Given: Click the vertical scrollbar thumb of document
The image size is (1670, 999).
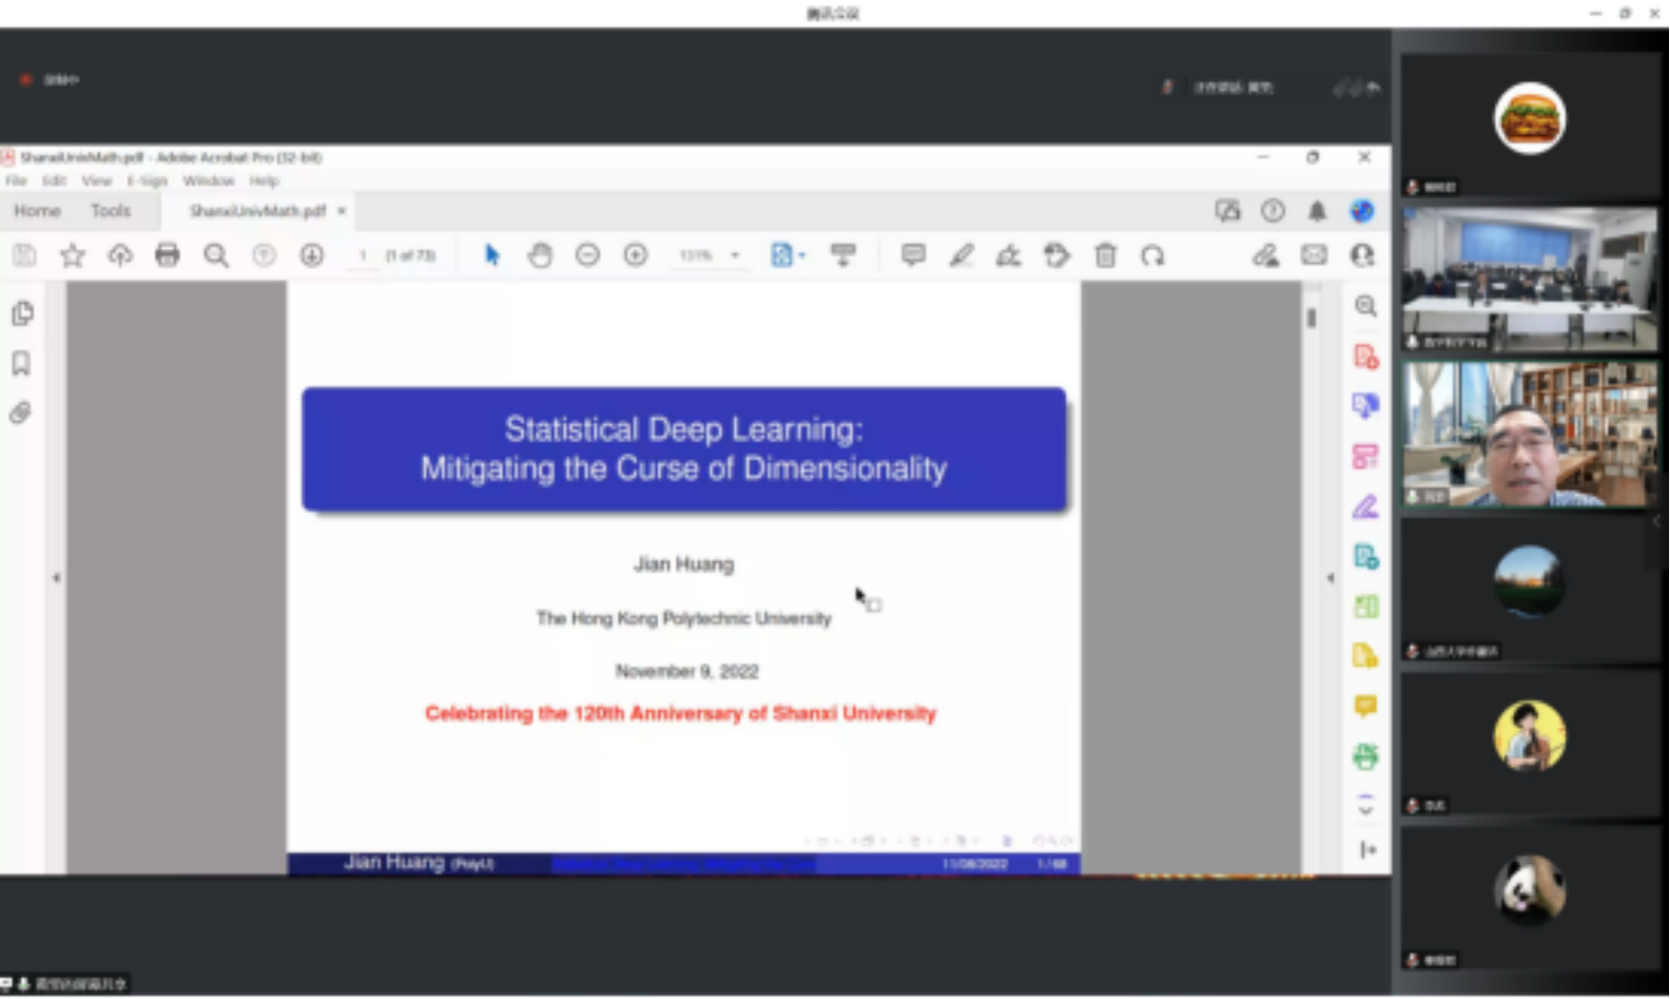Looking at the screenshot, I should click(1311, 318).
